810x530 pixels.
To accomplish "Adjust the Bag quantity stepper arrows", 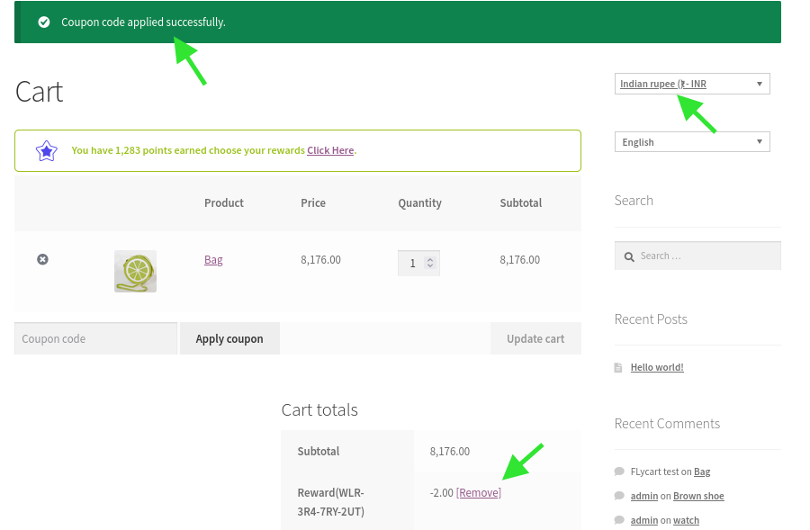I will pos(430,263).
